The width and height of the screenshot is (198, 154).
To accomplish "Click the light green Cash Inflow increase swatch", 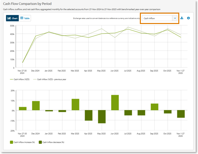I will (x=11, y=142).
